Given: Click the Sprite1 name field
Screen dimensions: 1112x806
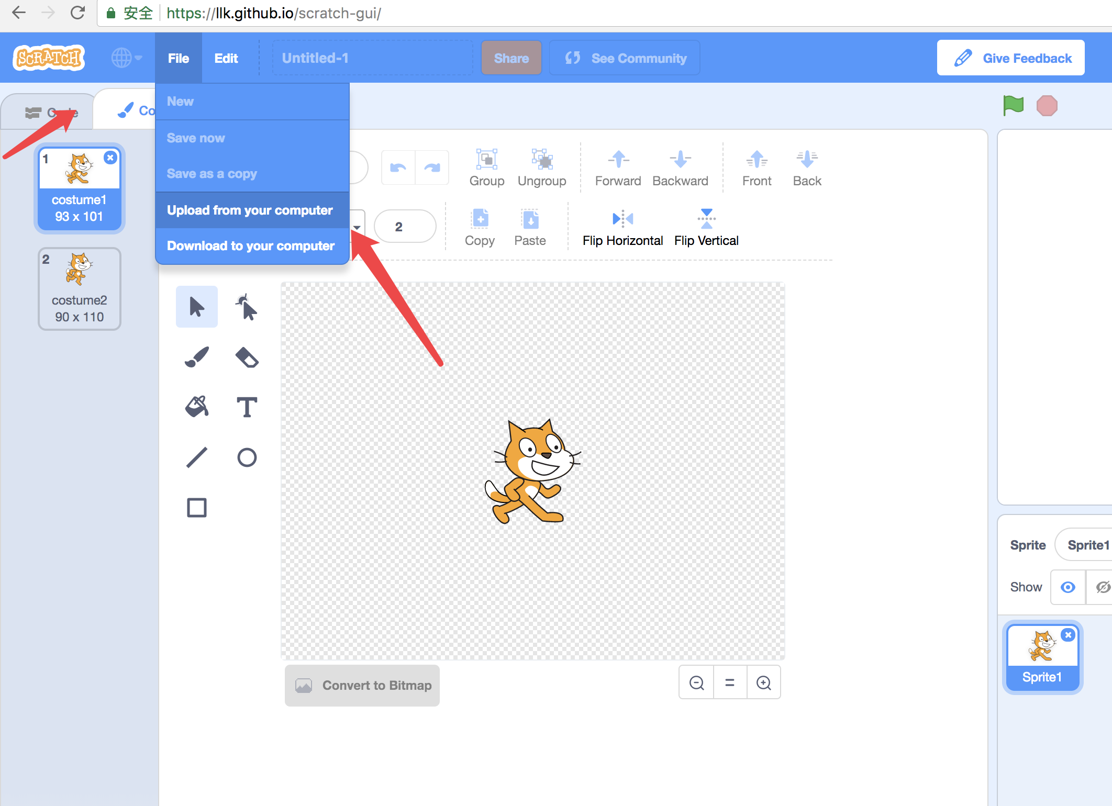Looking at the screenshot, I should pyautogui.click(x=1084, y=545).
